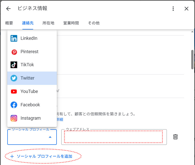Image resolution: width=195 pixels, height=165 pixels.
Task: Delete the social profile with trash icon
Action: [x=175, y=137]
